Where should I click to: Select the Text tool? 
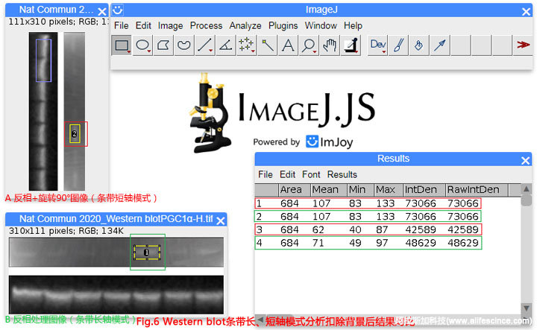point(288,45)
